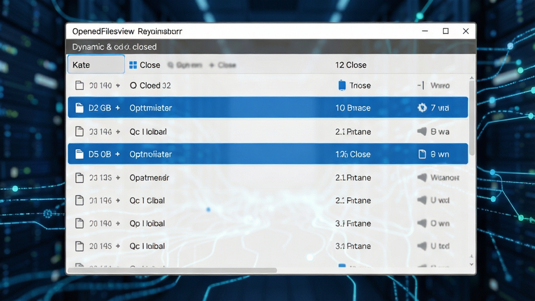Expand plus arrow beside 23 146
The height and width of the screenshot is (301, 535).
[x=118, y=131]
